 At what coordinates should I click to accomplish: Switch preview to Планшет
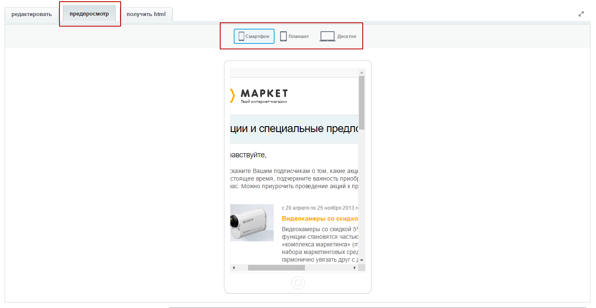pyautogui.click(x=294, y=36)
